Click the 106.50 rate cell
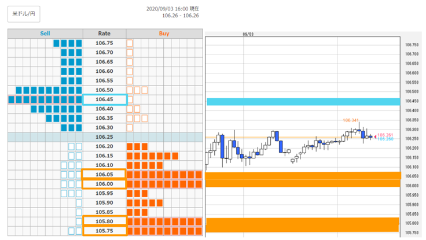The height and width of the screenshot is (240, 426). coord(104,90)
